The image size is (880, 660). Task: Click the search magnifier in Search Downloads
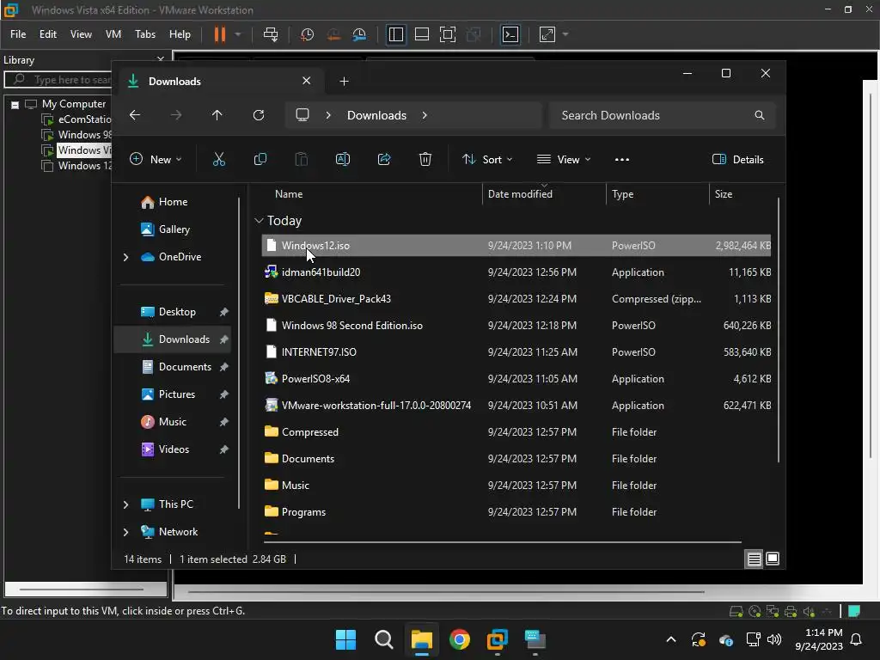[760, 115]
